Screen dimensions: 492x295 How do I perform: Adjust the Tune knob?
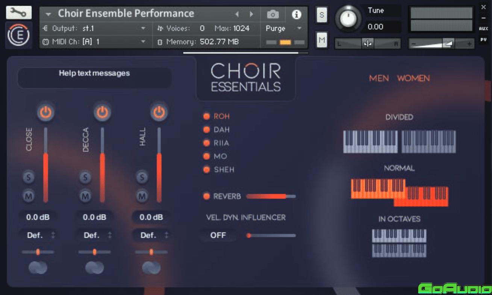(x=348, y=18)
